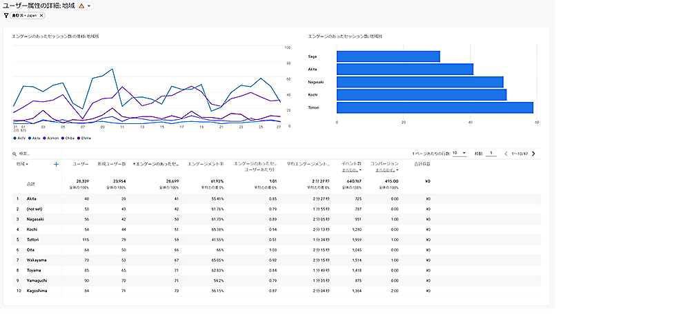Open コンバージョン event filter dropdown
Image resolution: width=690 pixels, height=323 pixels.
click(384, 170)
